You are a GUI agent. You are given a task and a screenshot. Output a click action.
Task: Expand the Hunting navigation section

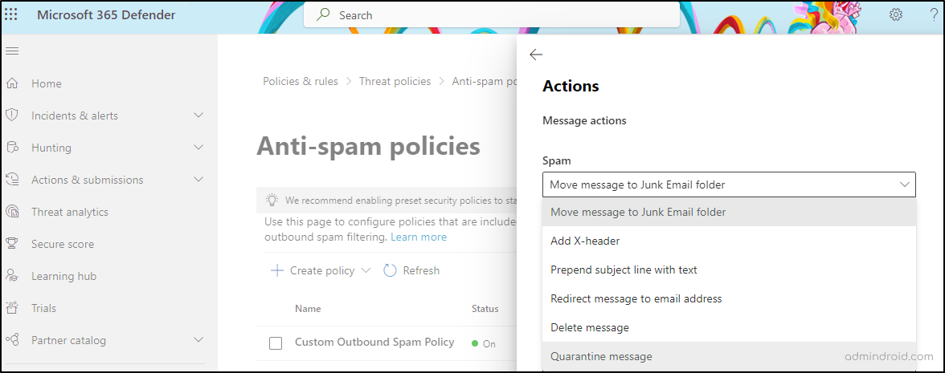[198, 148]
